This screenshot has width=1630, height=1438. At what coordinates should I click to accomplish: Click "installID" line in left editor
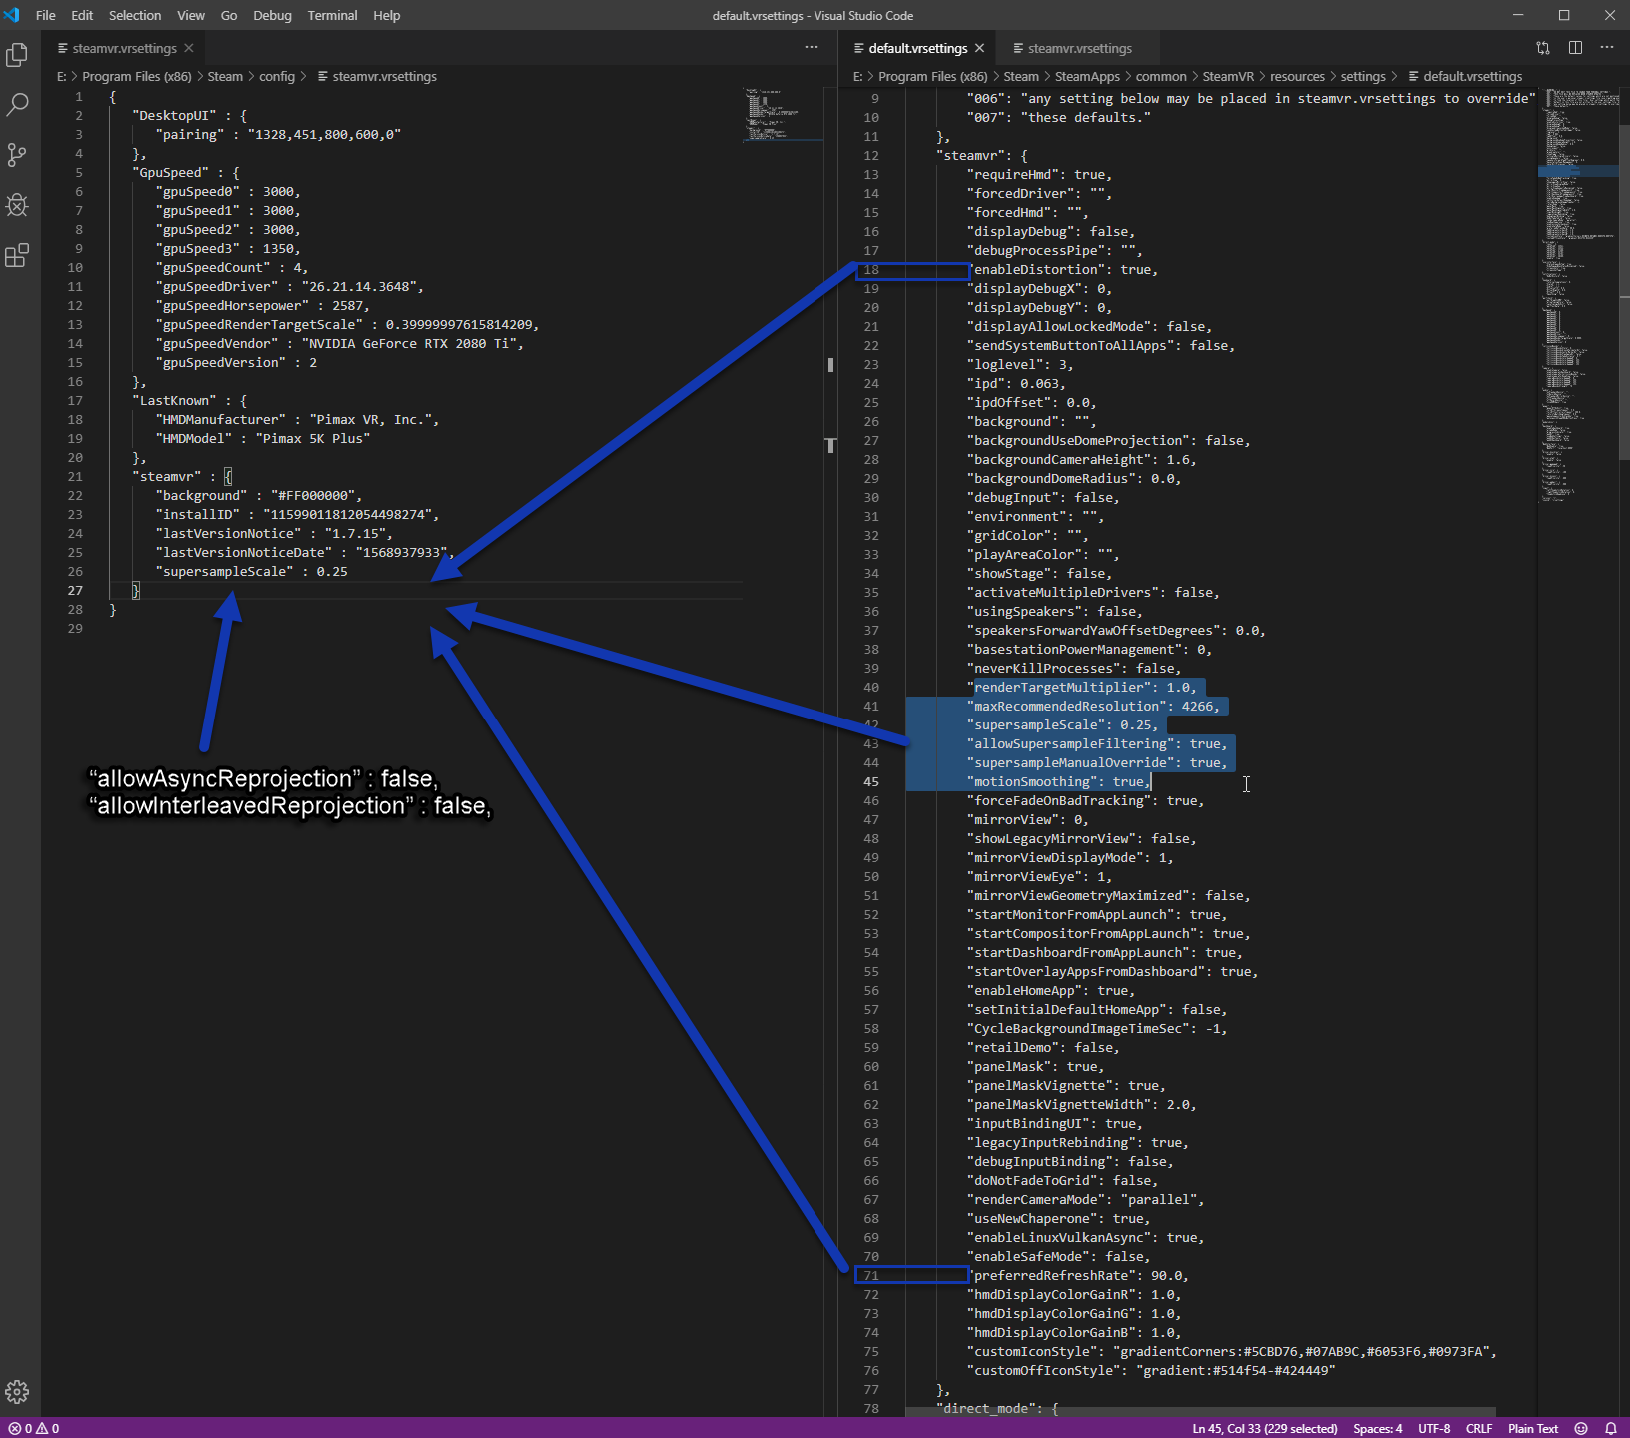point(297,514)
